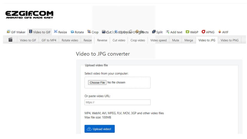Viewport: 247px width, 139px height.
Task: Click the film strip icon beside Video to GIF
Action: 31,31
